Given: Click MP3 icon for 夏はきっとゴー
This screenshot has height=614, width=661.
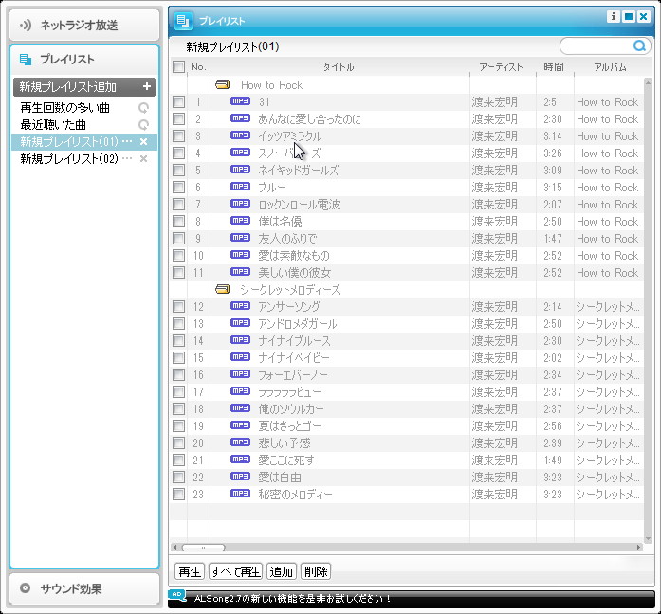Looking at the screenshot, I should pos(240,424).
